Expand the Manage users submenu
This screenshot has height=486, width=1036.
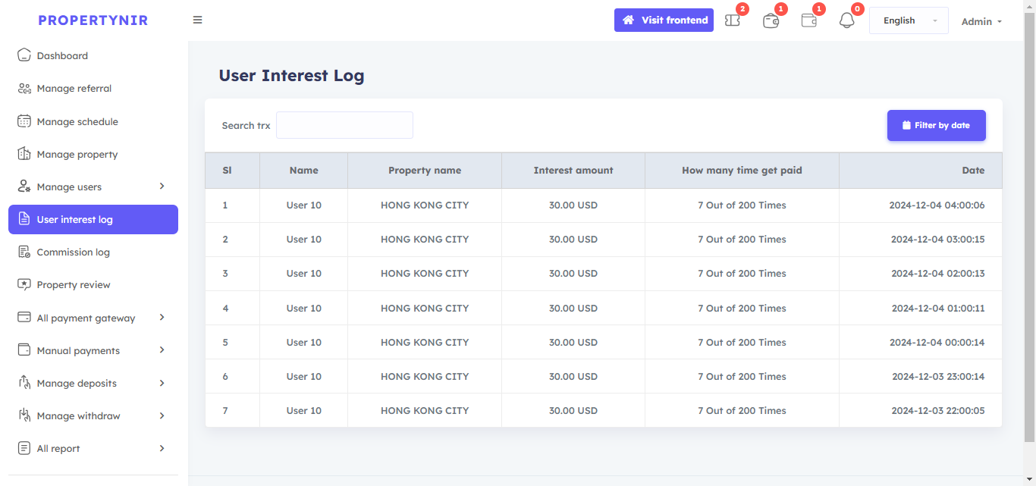[x=162, y=187]
